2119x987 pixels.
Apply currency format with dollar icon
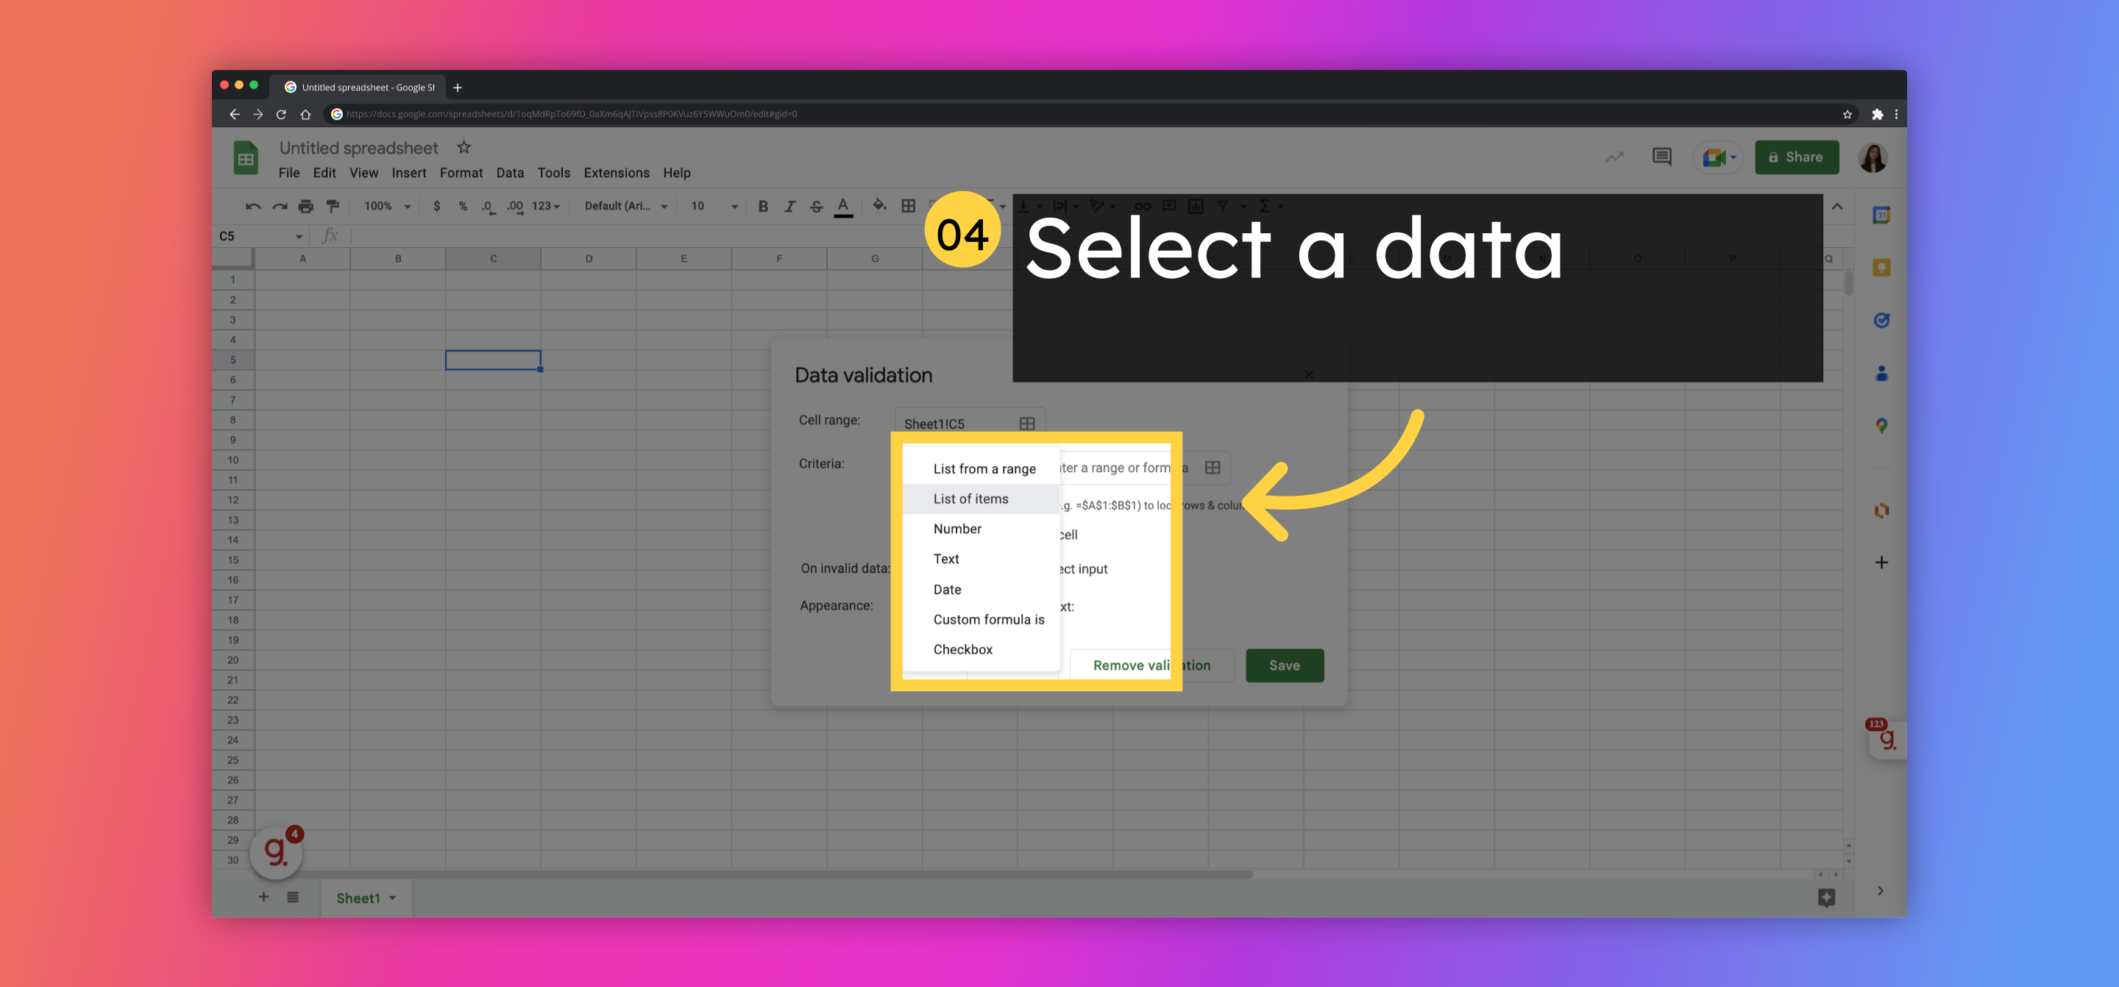click(x=436, y=207)
